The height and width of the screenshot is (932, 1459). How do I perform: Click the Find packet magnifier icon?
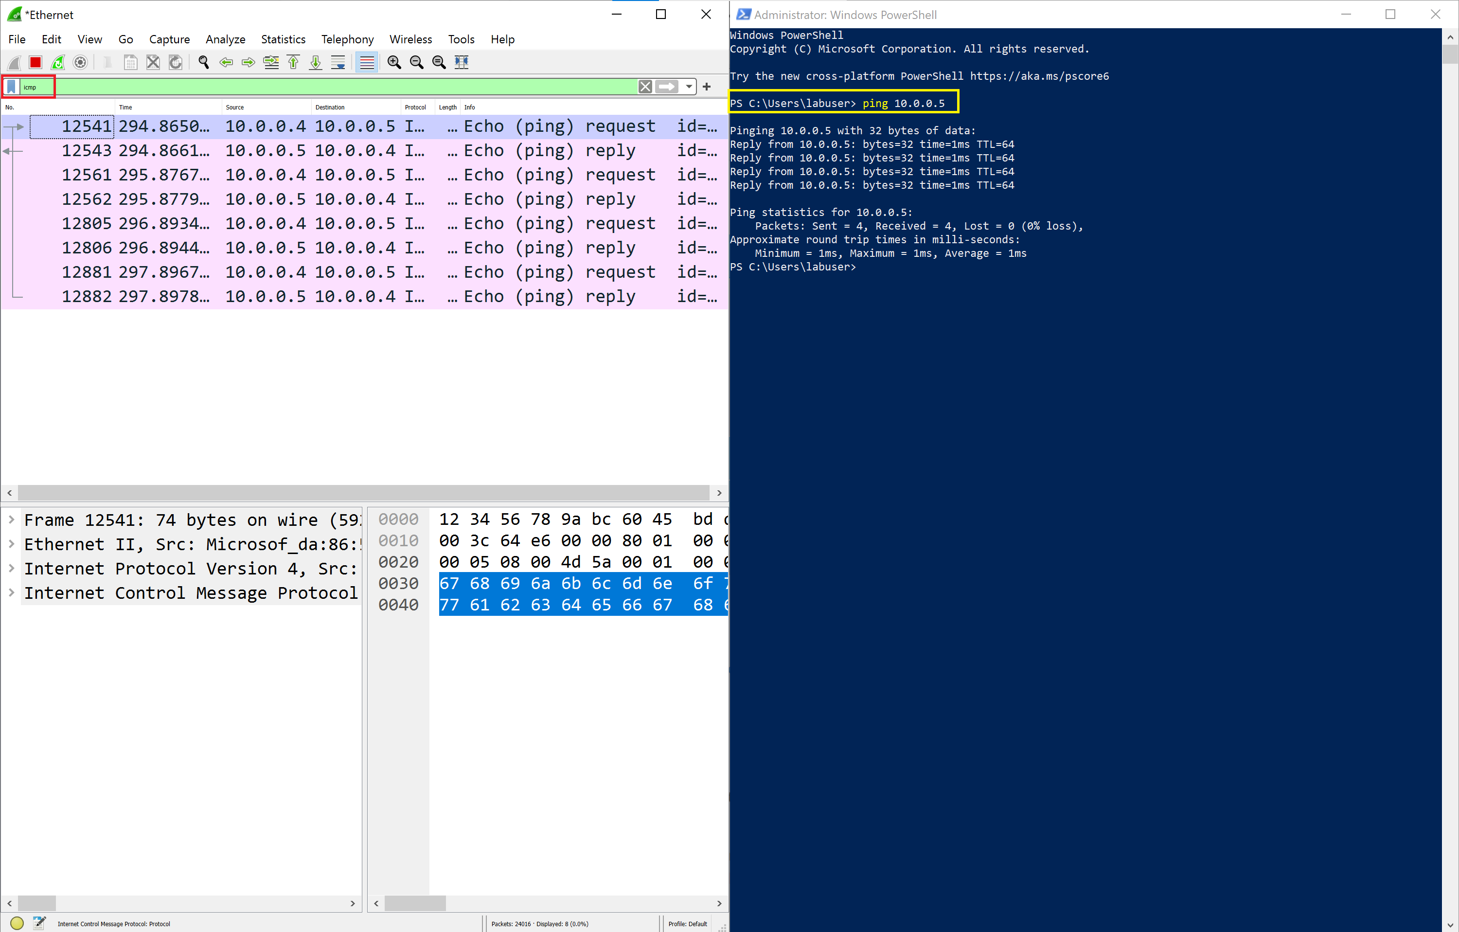pyautogui.click(x=204, y=62)
